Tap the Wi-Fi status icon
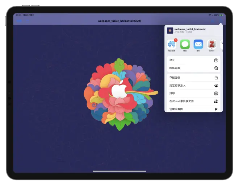239x186 pixels. 210,15
